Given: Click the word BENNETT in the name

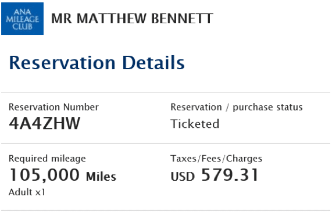Looking at the screenshot, I should pos(183,19).
